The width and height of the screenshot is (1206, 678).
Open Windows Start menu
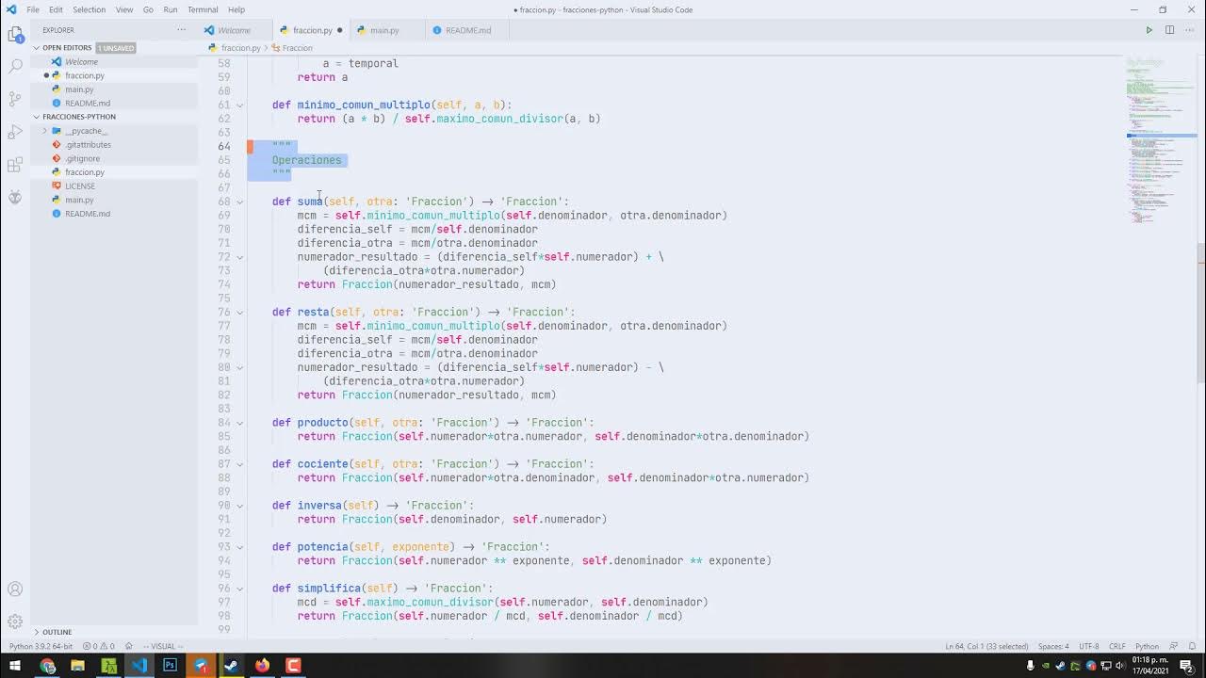15,666
